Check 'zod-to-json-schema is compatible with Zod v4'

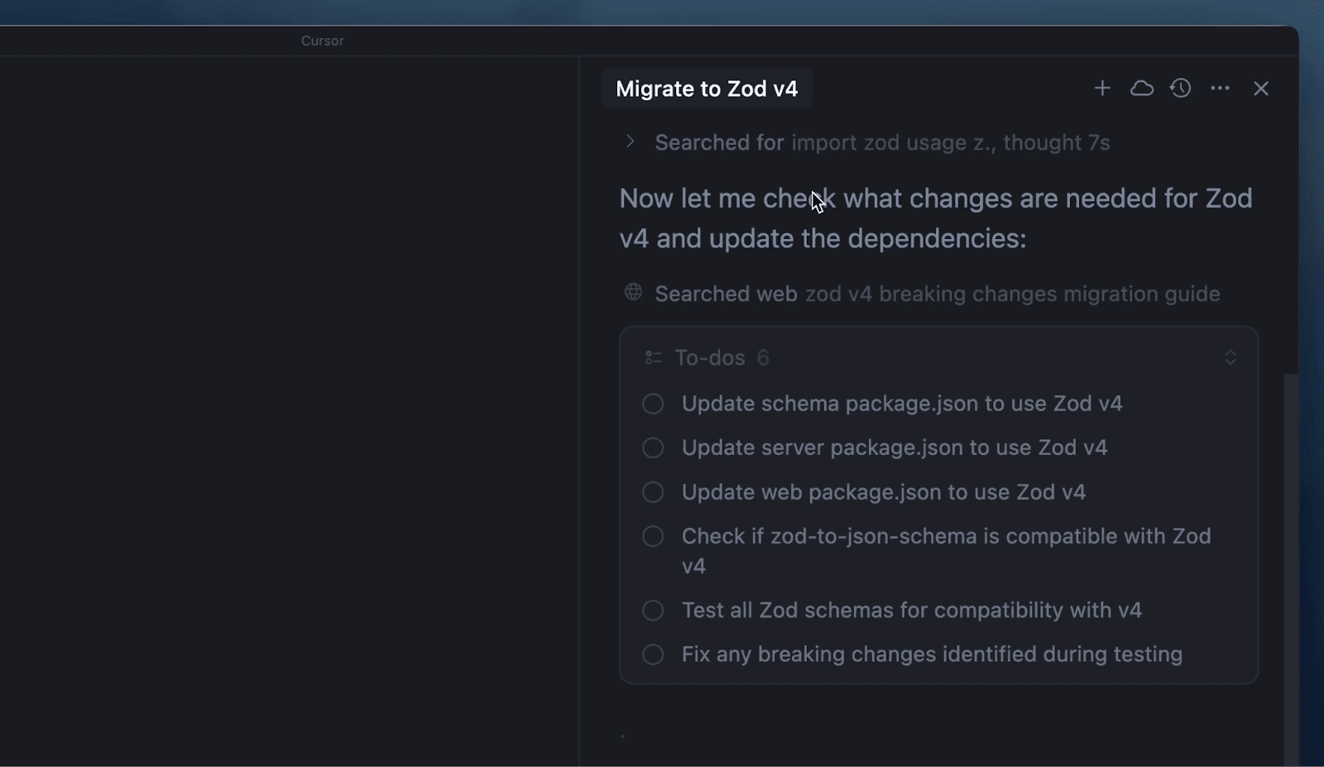[x=652, y=535]
